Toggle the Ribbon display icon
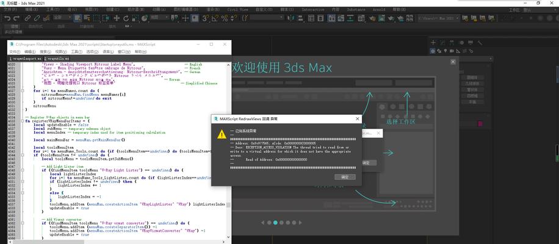559x244 pixels. (x=332, y=18)
